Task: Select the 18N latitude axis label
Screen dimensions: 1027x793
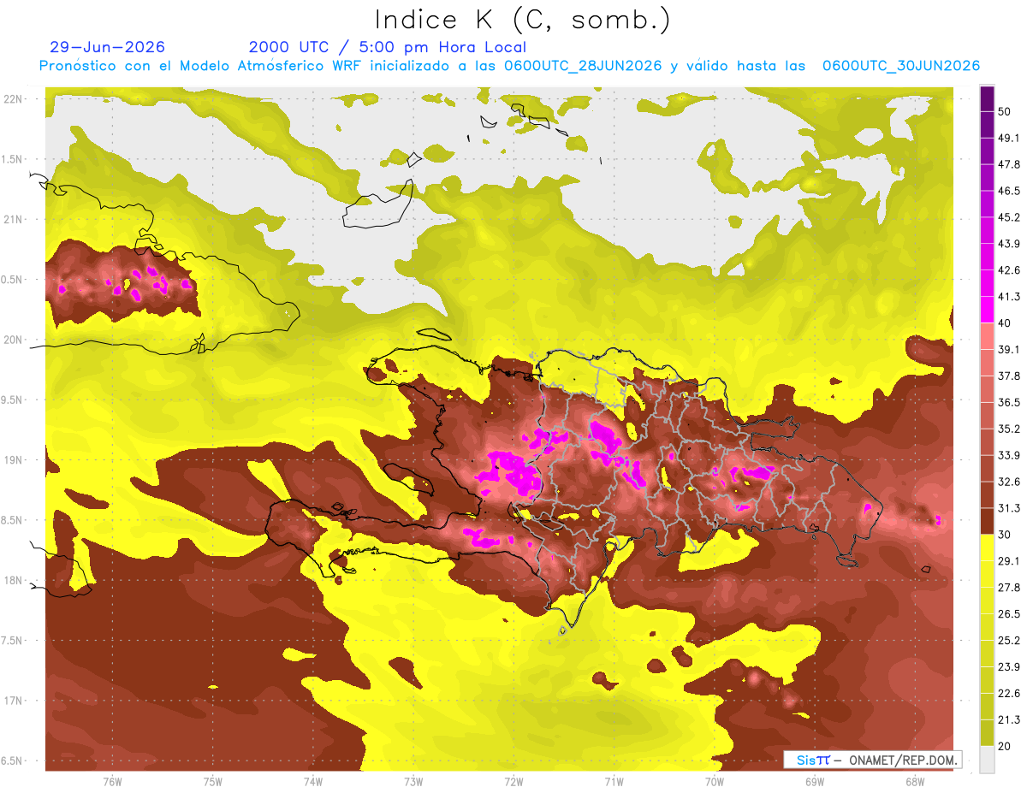Action: pos(13,580)
